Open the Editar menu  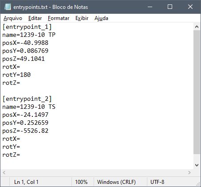coord(35,18)
